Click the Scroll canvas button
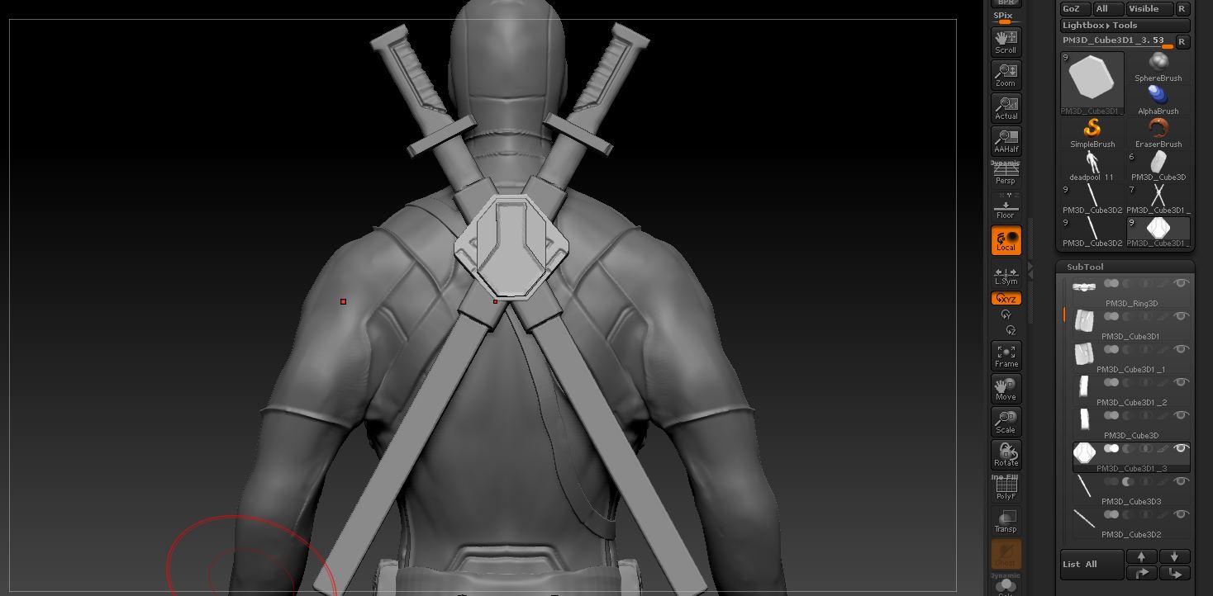Screen dimensions: 1213x596 click(1006, 42)
